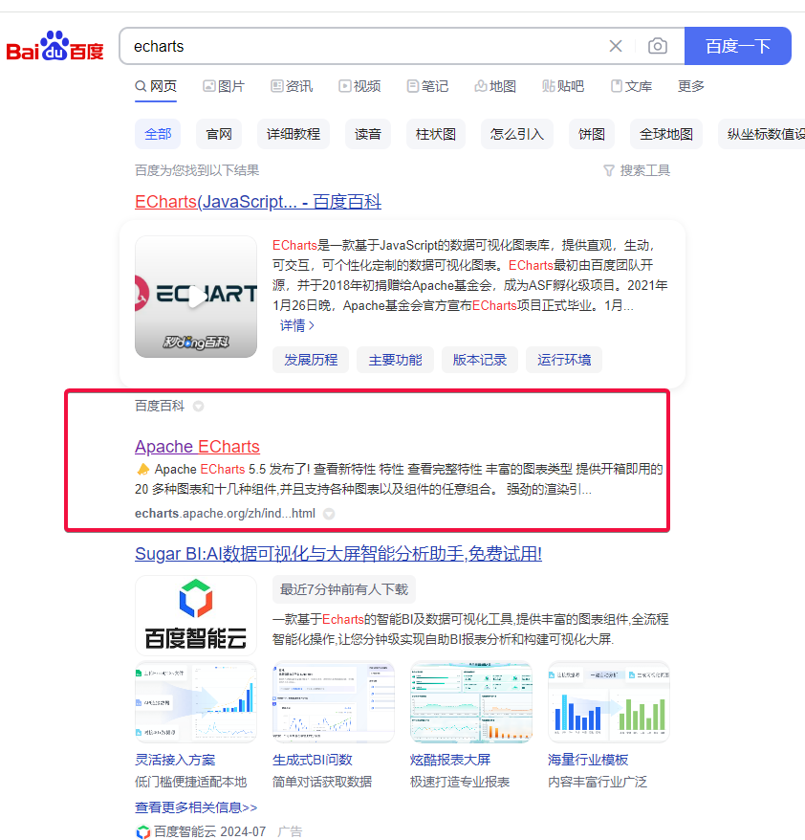Click the 最近7分钟前有人下载 tag
805x840 pixels.
click(344, 590)
